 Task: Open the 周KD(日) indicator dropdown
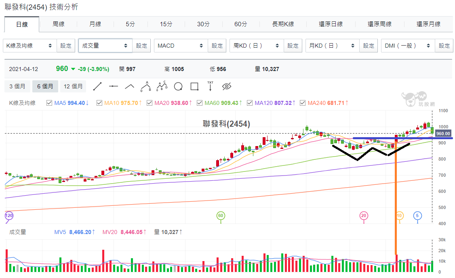click(257, 46)
